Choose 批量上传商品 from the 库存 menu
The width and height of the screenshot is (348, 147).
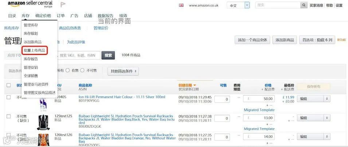click(x=34, y=51)
